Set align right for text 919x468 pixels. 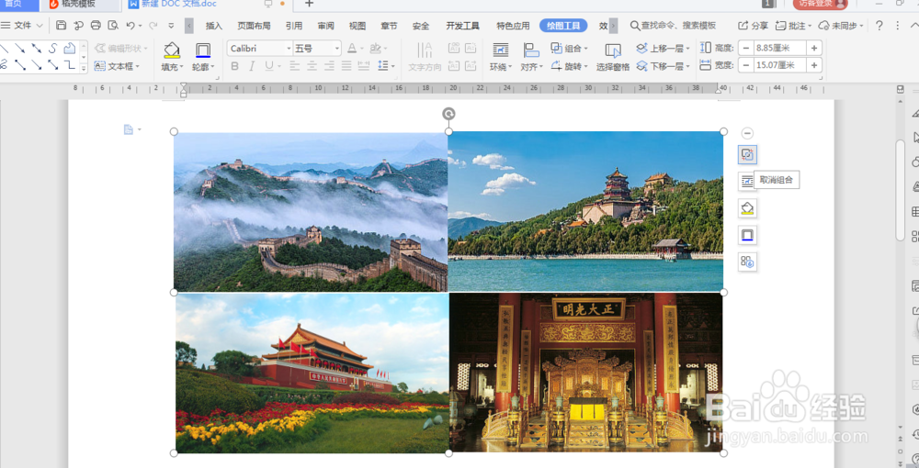329,66
